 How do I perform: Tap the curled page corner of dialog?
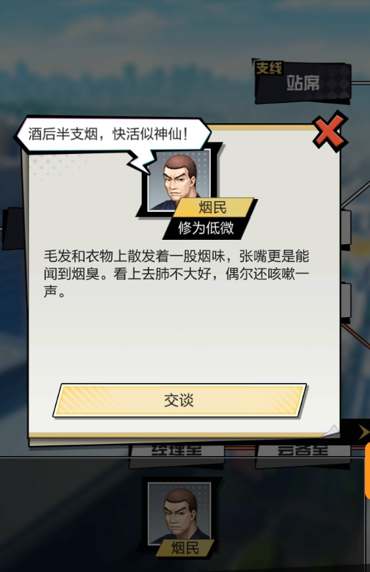(331, 432)
